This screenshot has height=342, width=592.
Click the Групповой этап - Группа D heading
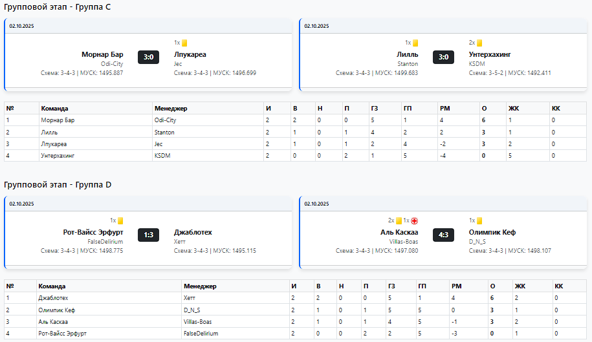coord(58,185)
